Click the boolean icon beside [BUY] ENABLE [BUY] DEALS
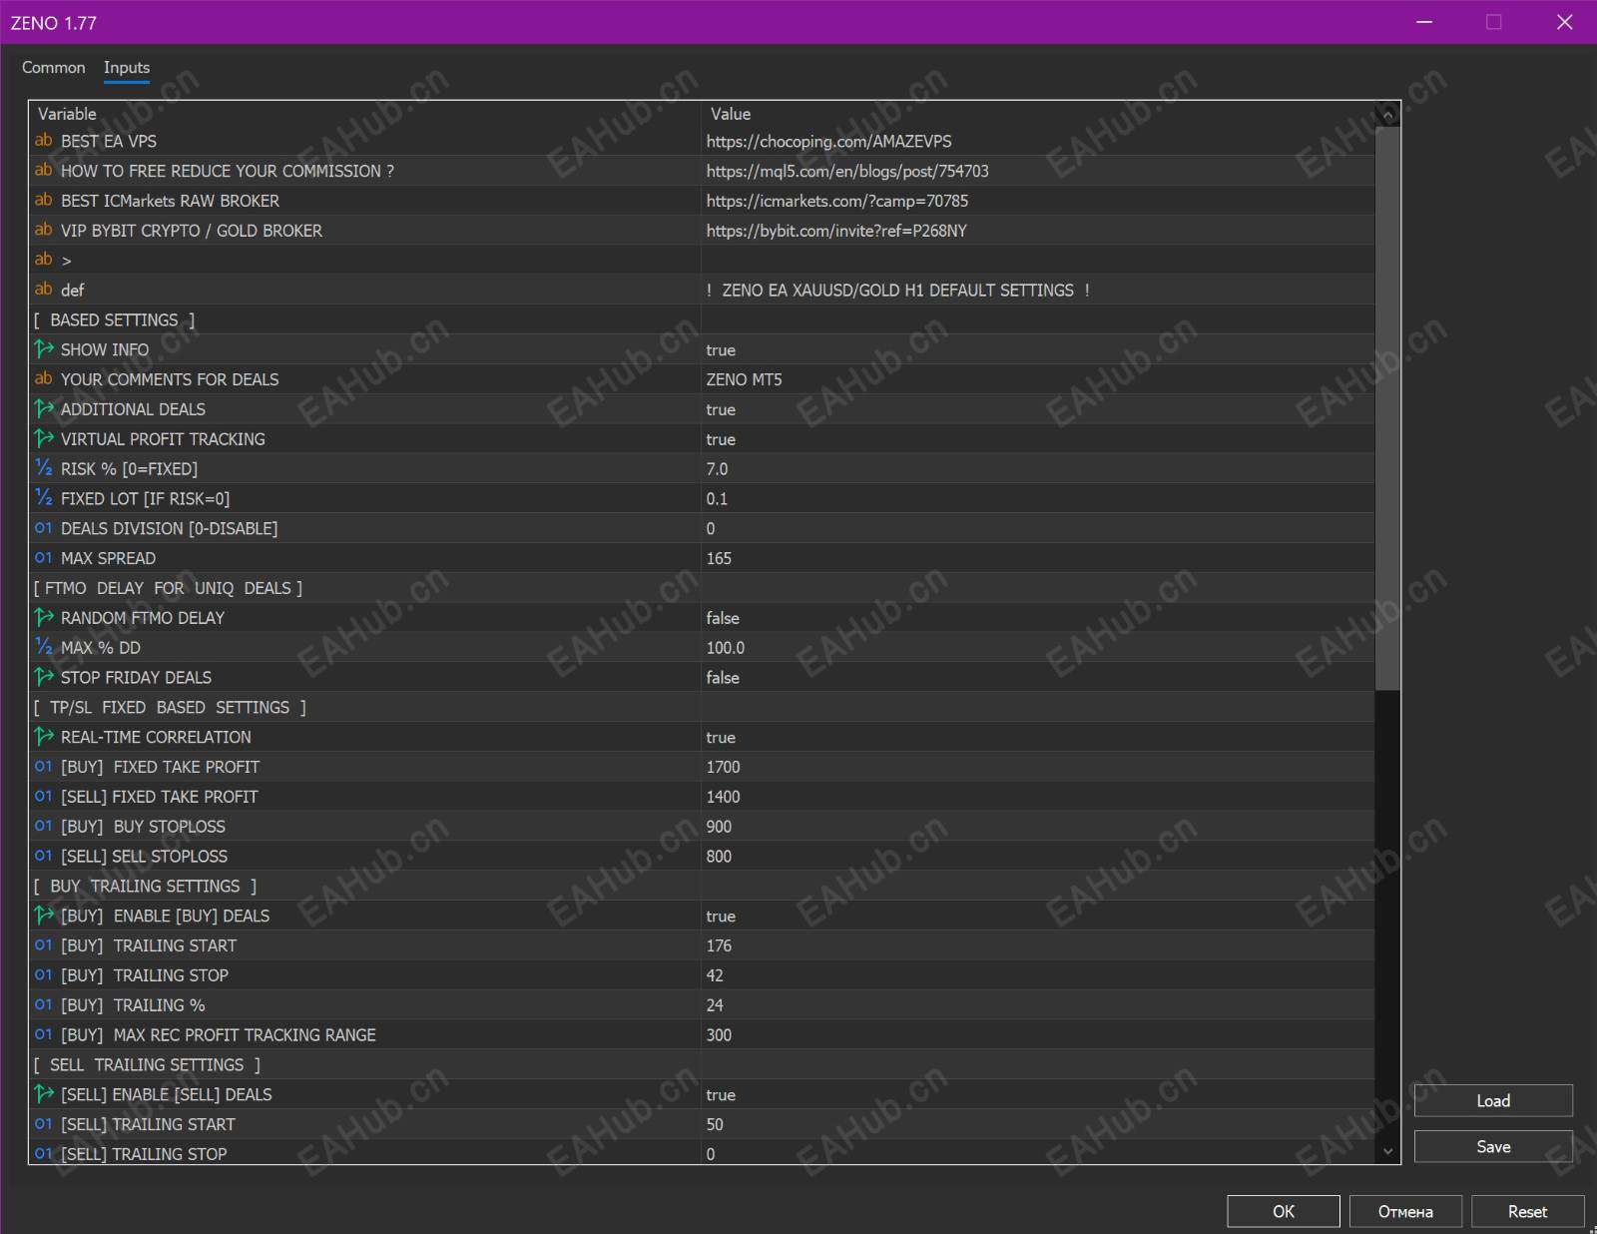Viewport: 1597px width, 1234px height. coord(43,916)
